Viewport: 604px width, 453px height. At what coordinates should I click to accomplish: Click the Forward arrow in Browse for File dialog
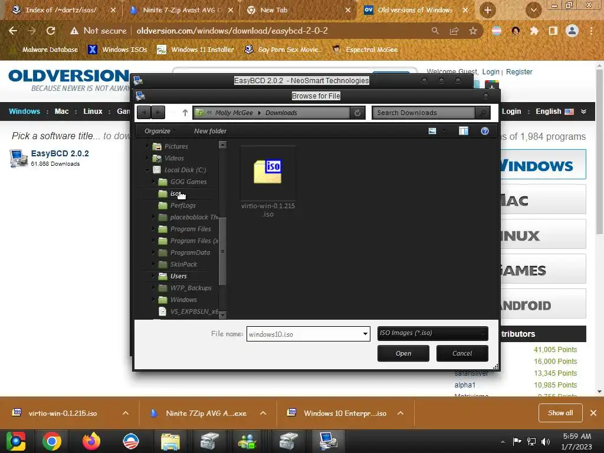(x=158, y=113)
